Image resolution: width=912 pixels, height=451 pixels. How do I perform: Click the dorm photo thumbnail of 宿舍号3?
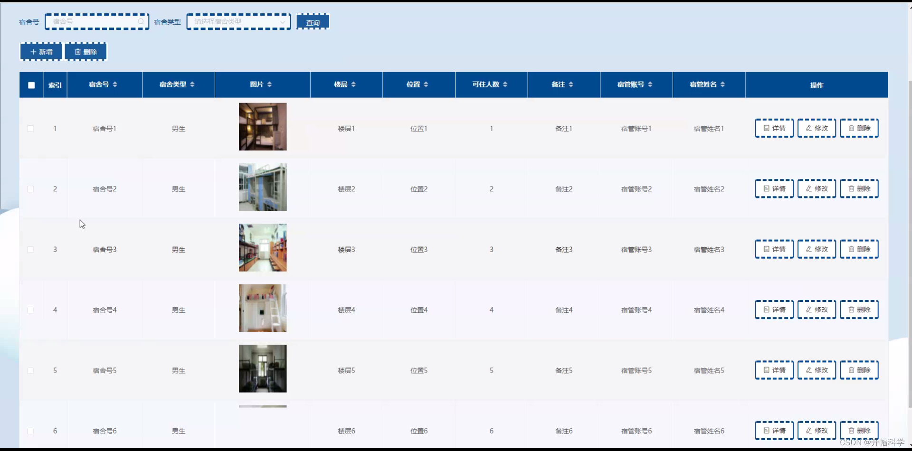262,247
